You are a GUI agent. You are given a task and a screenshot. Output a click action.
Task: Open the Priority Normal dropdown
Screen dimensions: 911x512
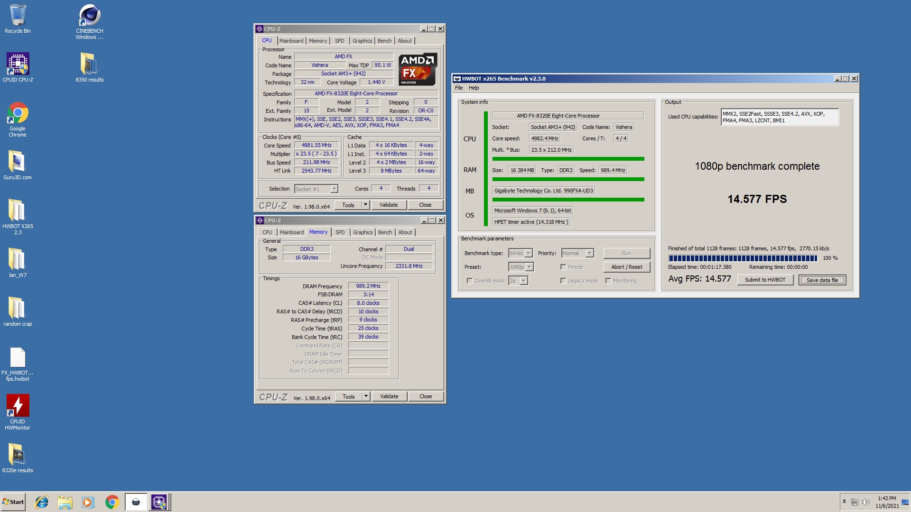click(577, 253)
